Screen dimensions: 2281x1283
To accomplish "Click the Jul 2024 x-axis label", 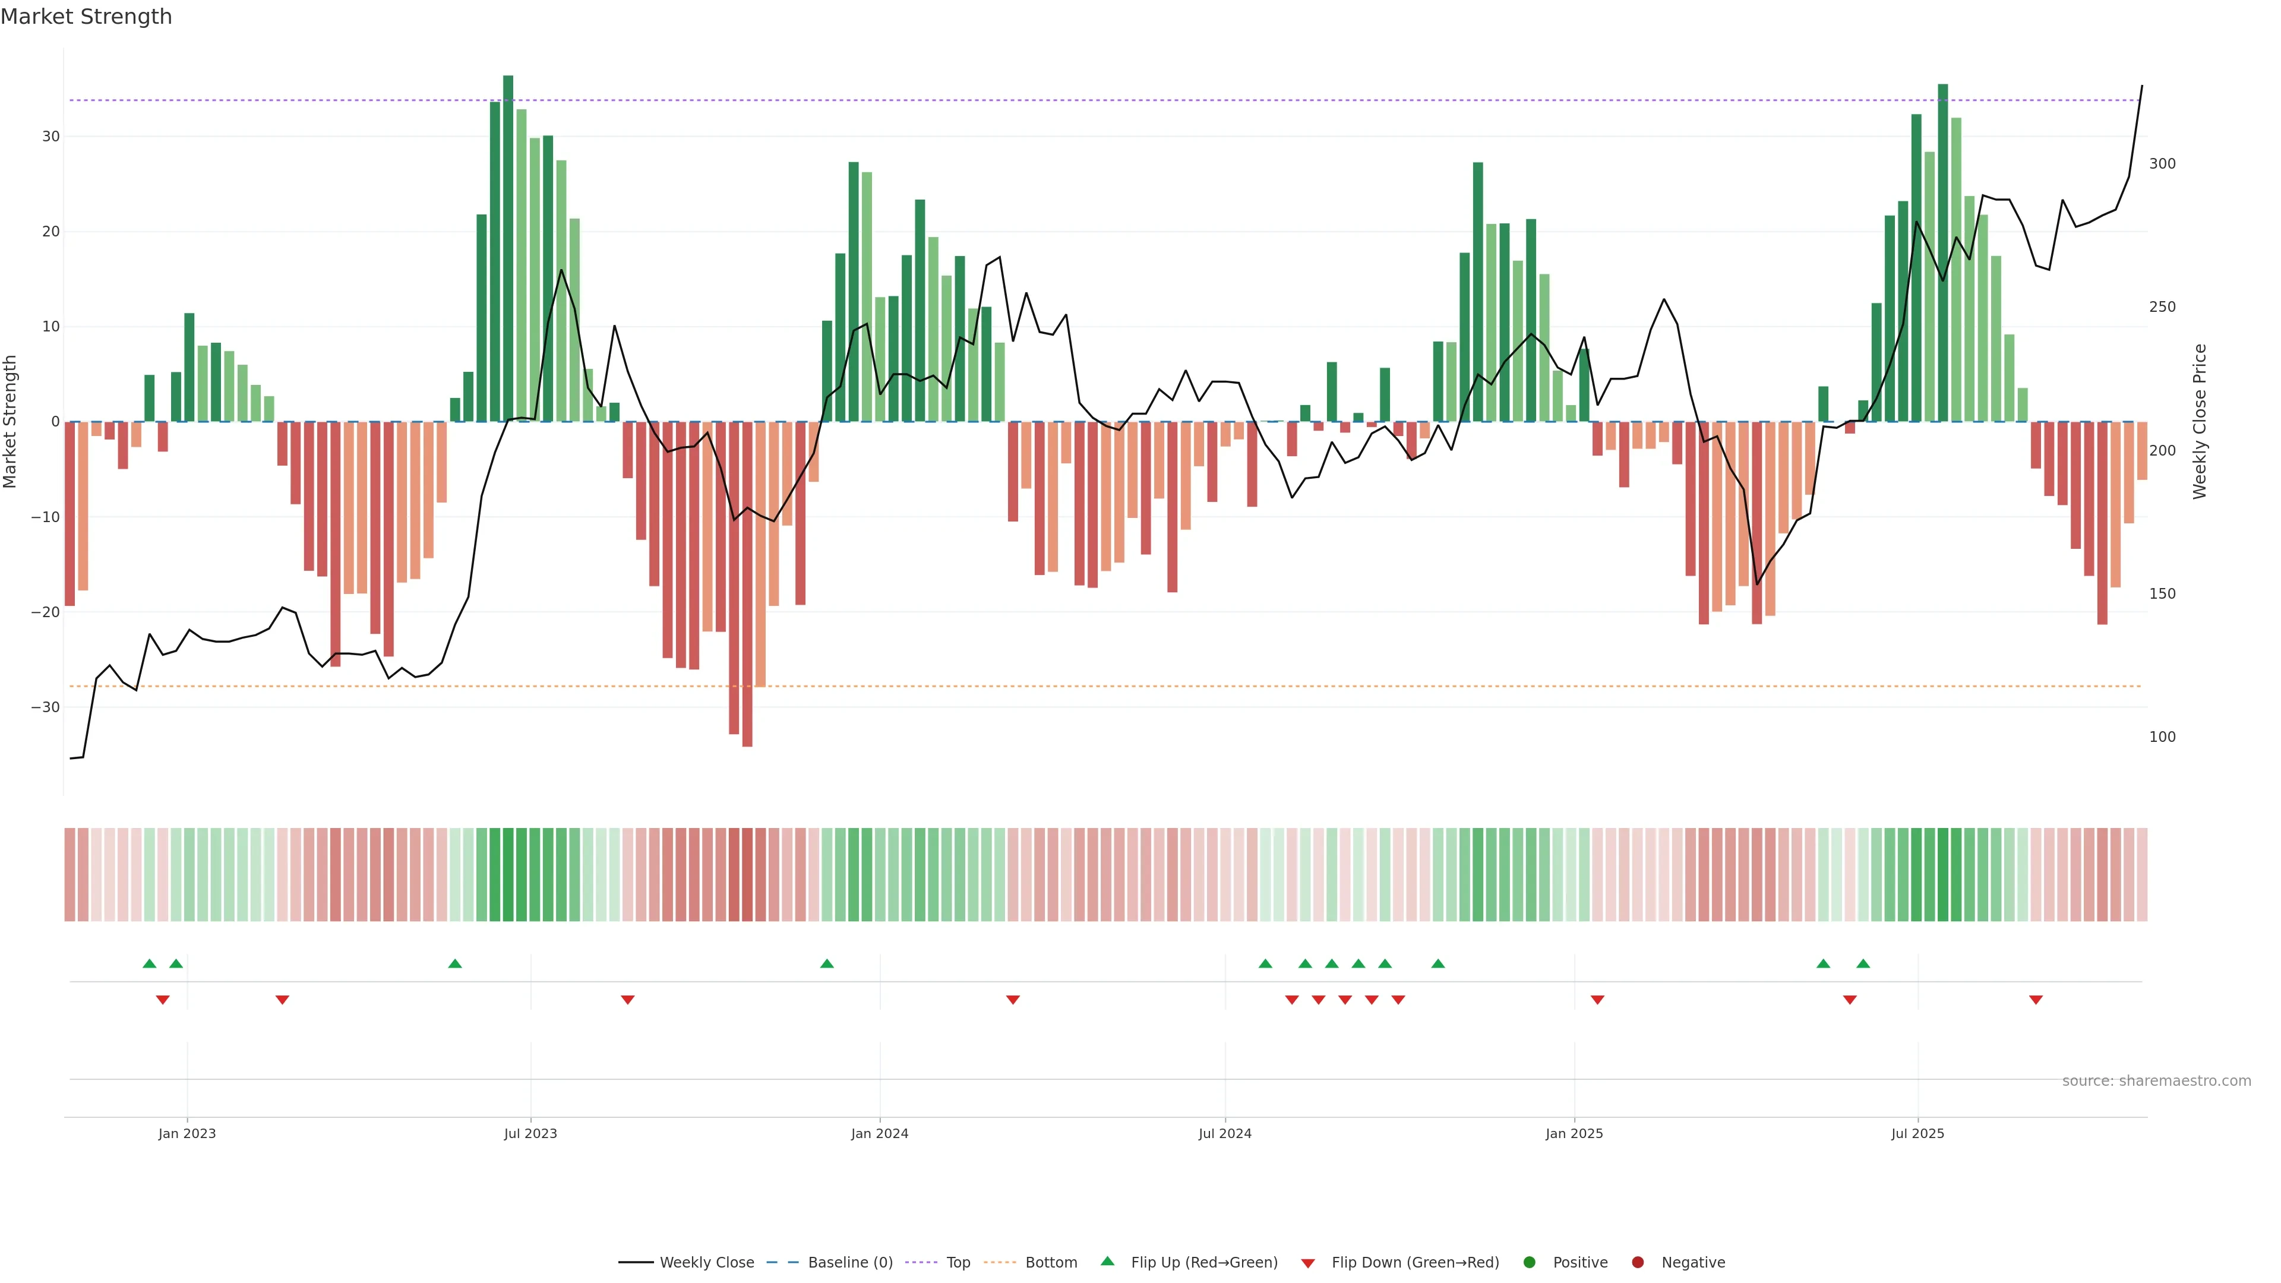I will coord(1225,1133).
